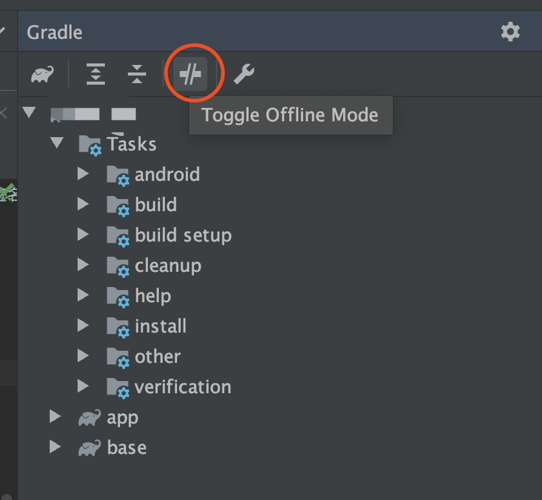Screen dimensions: 542x500
Task: Select the 'install' row text
Action: 161,326
